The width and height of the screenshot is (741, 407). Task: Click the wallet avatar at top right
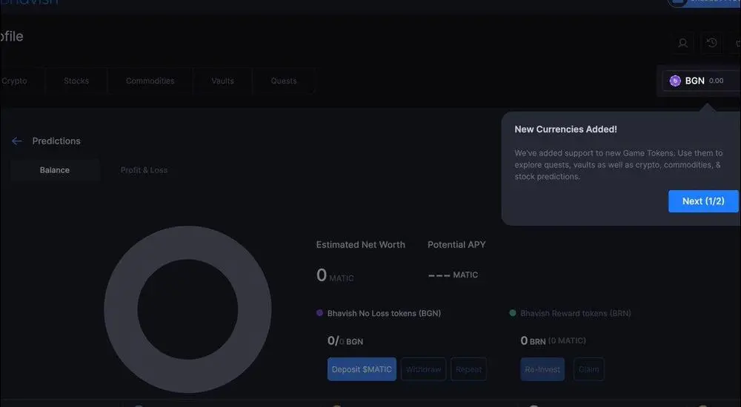677,2
